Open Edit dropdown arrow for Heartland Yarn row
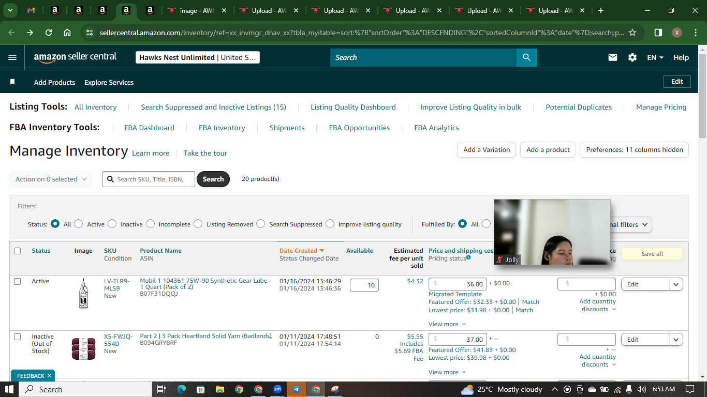 point(676,339)
